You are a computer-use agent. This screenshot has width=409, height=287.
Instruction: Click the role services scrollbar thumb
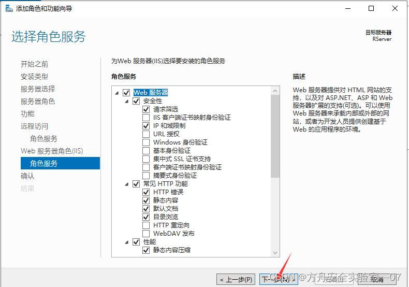coord(275,136)
